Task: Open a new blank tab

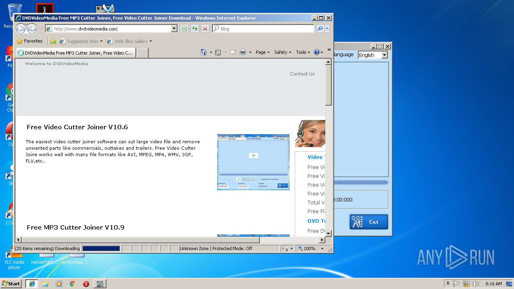Action: click(142, 53)
